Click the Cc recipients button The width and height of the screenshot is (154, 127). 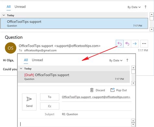tap(50, 106)
